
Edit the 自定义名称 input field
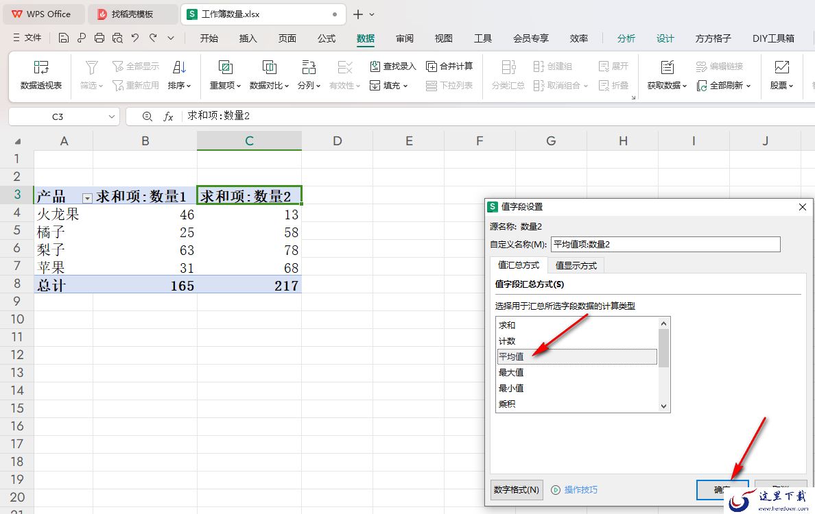(x=665, y=244)
